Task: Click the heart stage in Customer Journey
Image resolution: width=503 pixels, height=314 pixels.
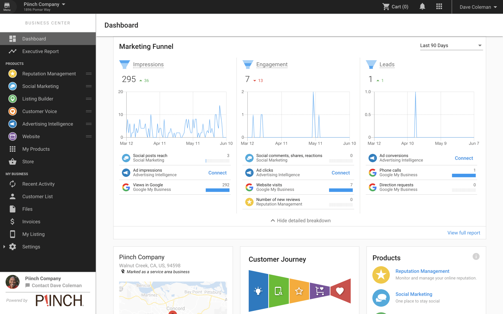Action: 340,291
